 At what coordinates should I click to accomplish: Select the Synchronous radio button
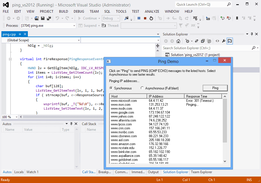[x=111, y=88]
